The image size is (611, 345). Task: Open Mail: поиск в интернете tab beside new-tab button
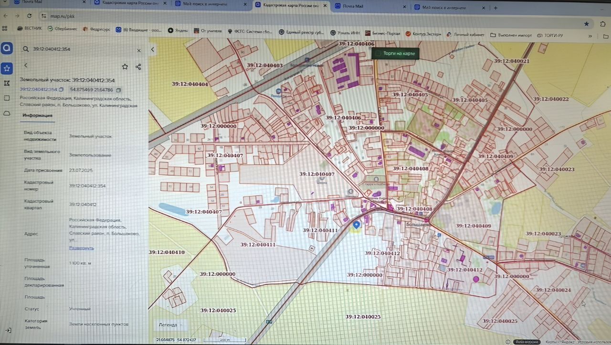(450, 8)
